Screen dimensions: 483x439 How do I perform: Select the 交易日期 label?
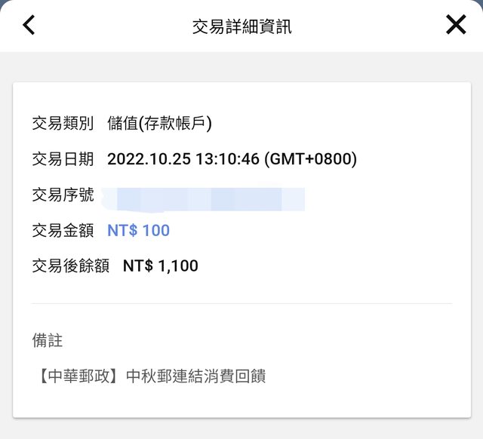click(x=63, y=159)
